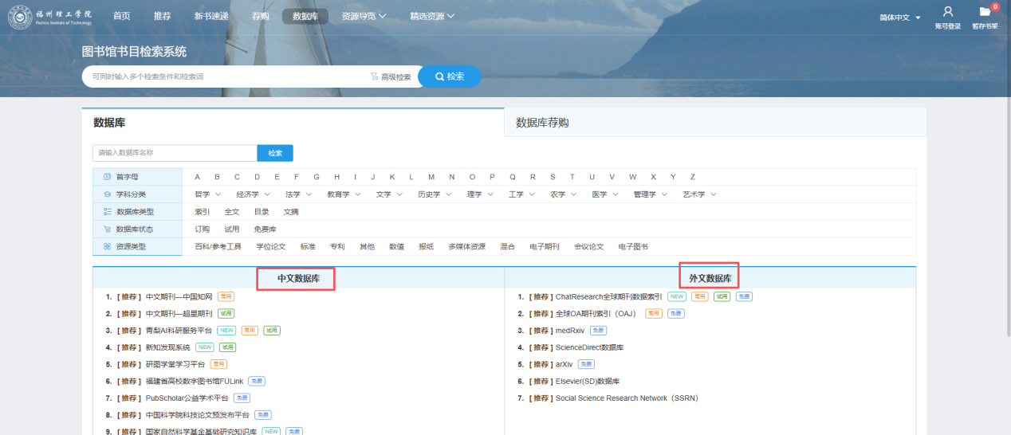Open the 新书速递 menu item

tap(211, 16)
